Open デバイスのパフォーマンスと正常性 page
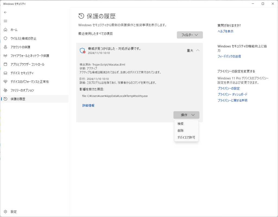278x217 pixels. coord(29,82)
